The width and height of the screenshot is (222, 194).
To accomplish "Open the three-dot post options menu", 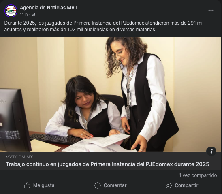I will pyautogui.click(x=211, y=10).
